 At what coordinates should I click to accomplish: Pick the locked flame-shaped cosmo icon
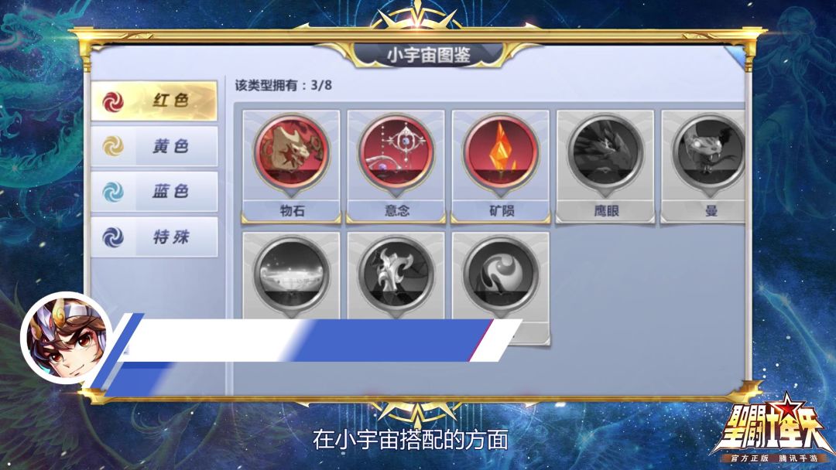coord(396,274)
